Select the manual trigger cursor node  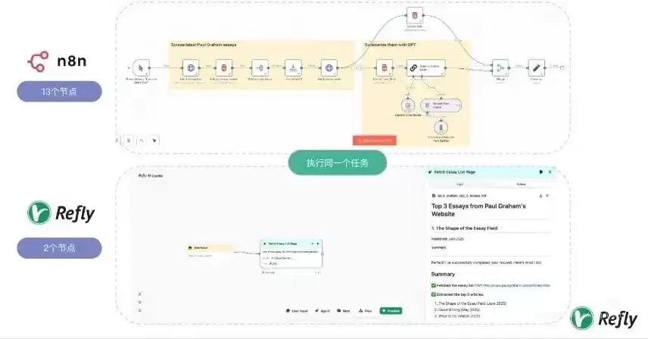(x=141, y=67)
